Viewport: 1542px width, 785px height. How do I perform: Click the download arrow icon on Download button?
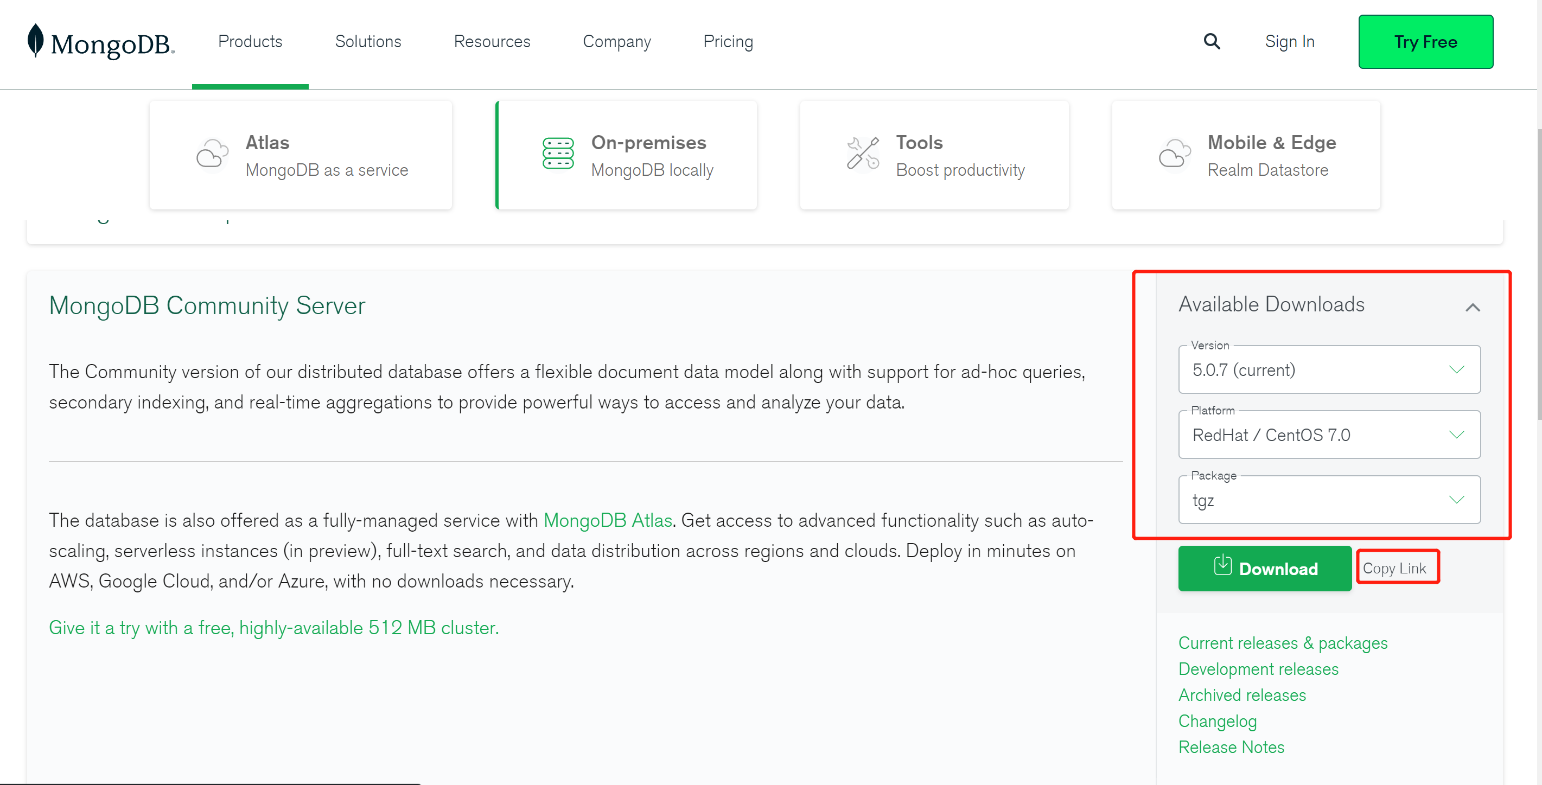(x=1222, y=568)
